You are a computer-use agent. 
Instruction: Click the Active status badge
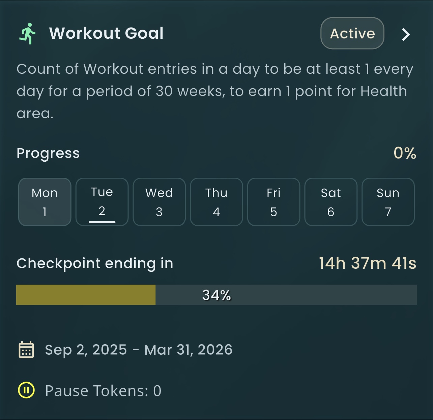(352, 33)
